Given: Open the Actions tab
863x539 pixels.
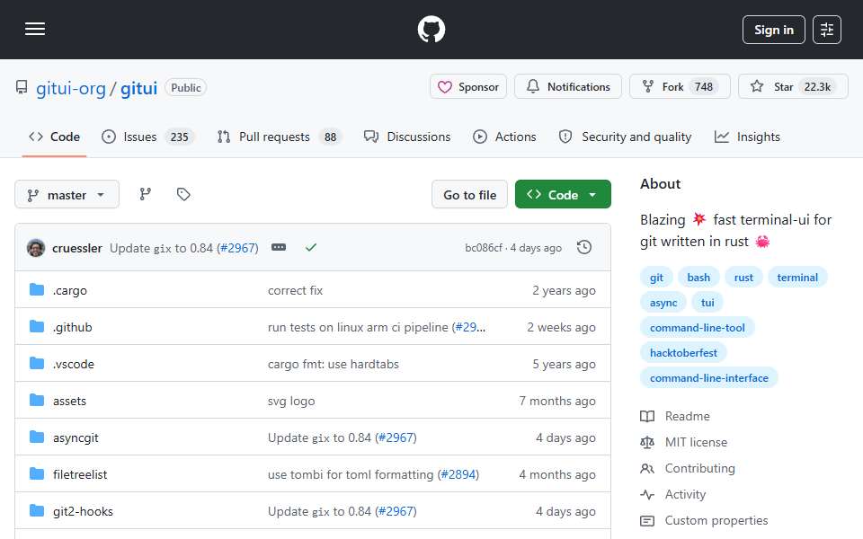Looking at the screenshot, I should tap(504, 137).
